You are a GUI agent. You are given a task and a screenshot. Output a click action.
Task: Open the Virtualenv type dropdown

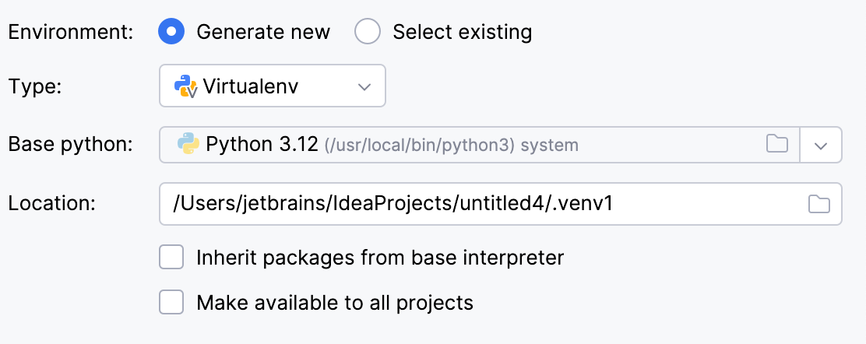coord(273,86)
